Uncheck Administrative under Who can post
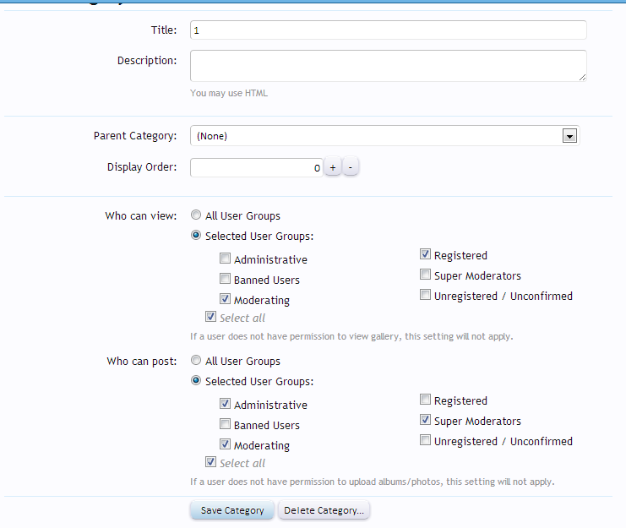Screen dimensions: 626x528 pyautogui.click(x=225, y=405)
